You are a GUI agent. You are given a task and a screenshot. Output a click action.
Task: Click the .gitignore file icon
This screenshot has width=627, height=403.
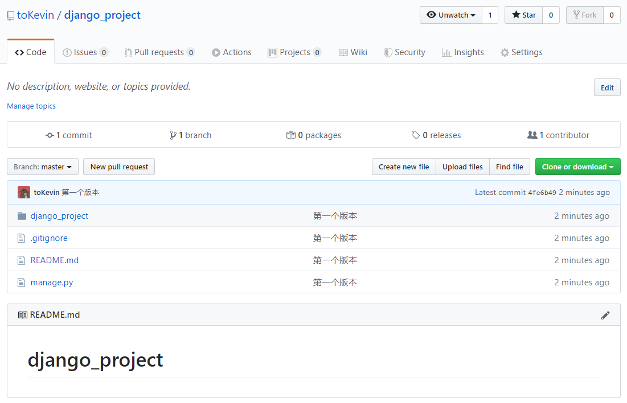[22, 238]
